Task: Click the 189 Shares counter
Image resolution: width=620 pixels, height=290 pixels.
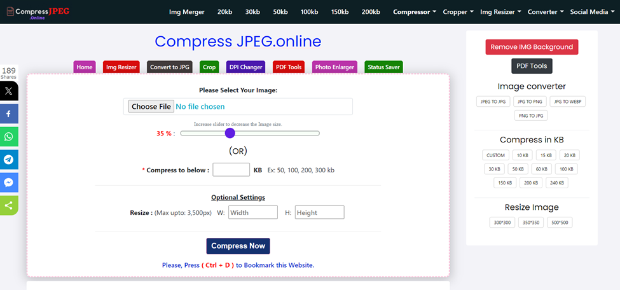Action: (x=9, y=73)
